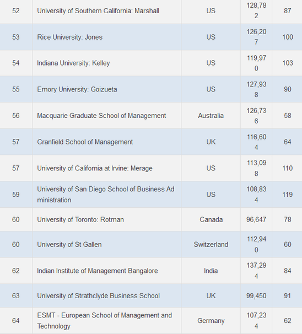Screen dimensions: 302x334
Task: Select the Canada country cell
Action: point(211,219)
